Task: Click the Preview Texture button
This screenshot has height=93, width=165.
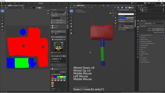Action: click(59, 37)
